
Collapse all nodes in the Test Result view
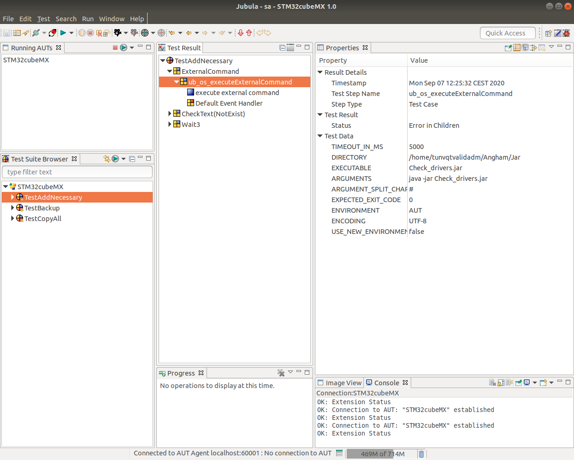click(282, 48)
